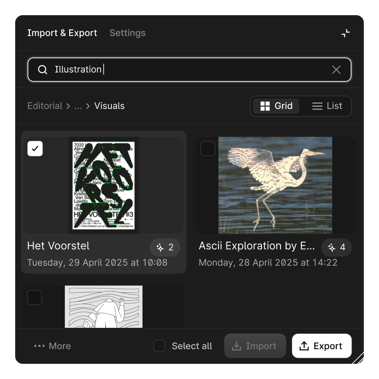Collapse the panel using the minimize corner icon
The image size is (379, 379).
coord(346,33)
